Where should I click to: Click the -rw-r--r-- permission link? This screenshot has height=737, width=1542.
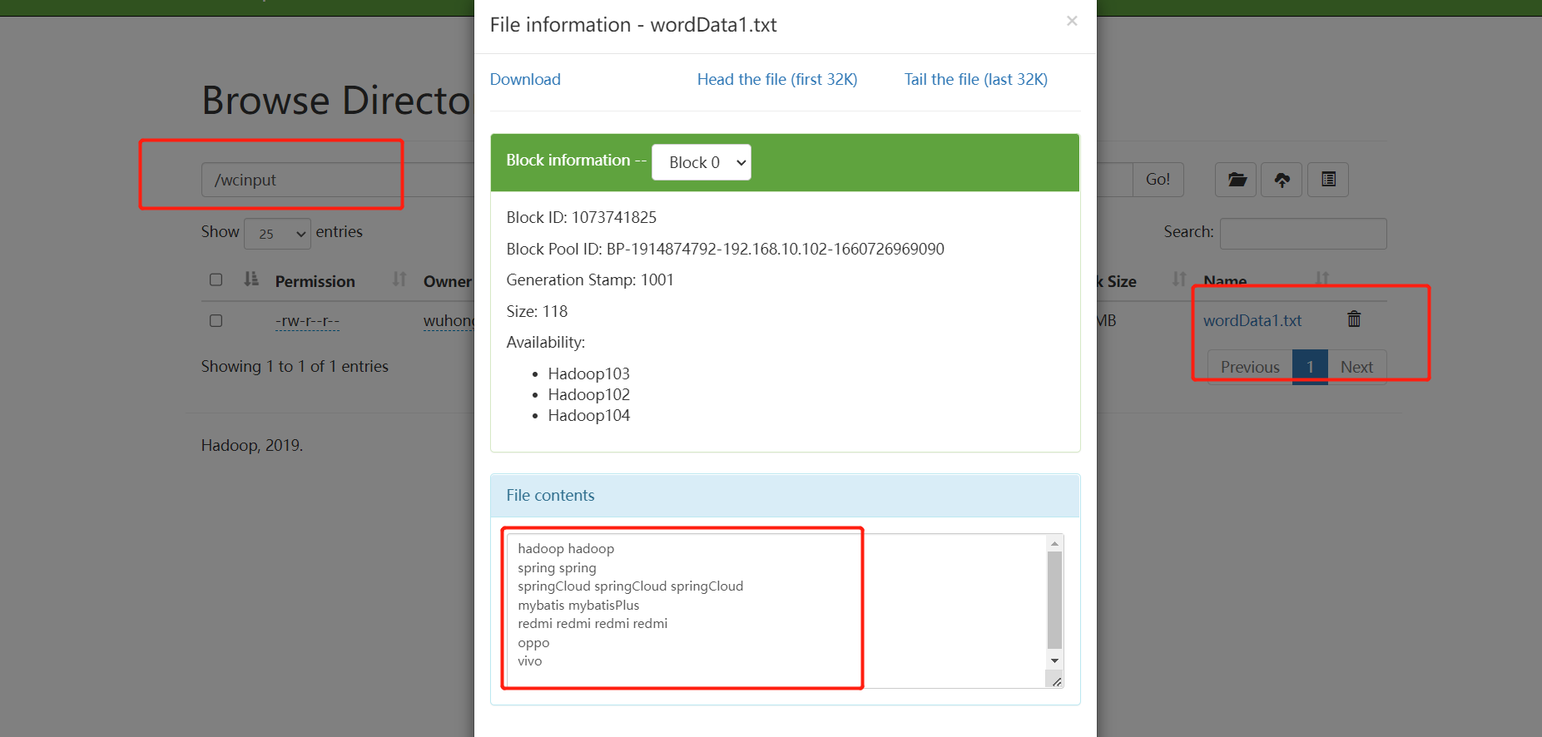[307, 321]
